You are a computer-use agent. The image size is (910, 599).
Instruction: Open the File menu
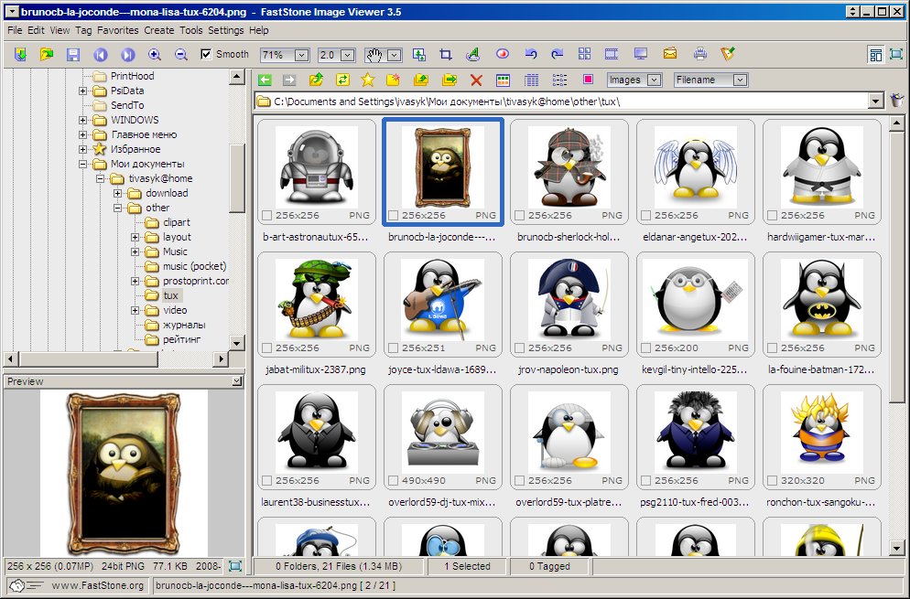click(x=15, y=30)
